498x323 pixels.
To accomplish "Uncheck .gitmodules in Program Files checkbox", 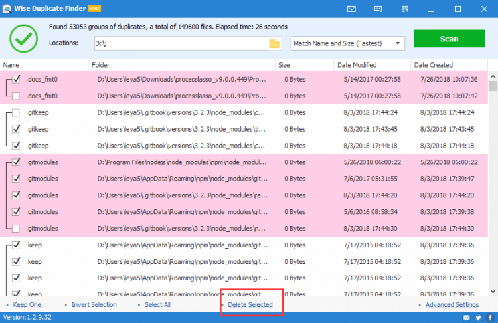I will point(16,162).
